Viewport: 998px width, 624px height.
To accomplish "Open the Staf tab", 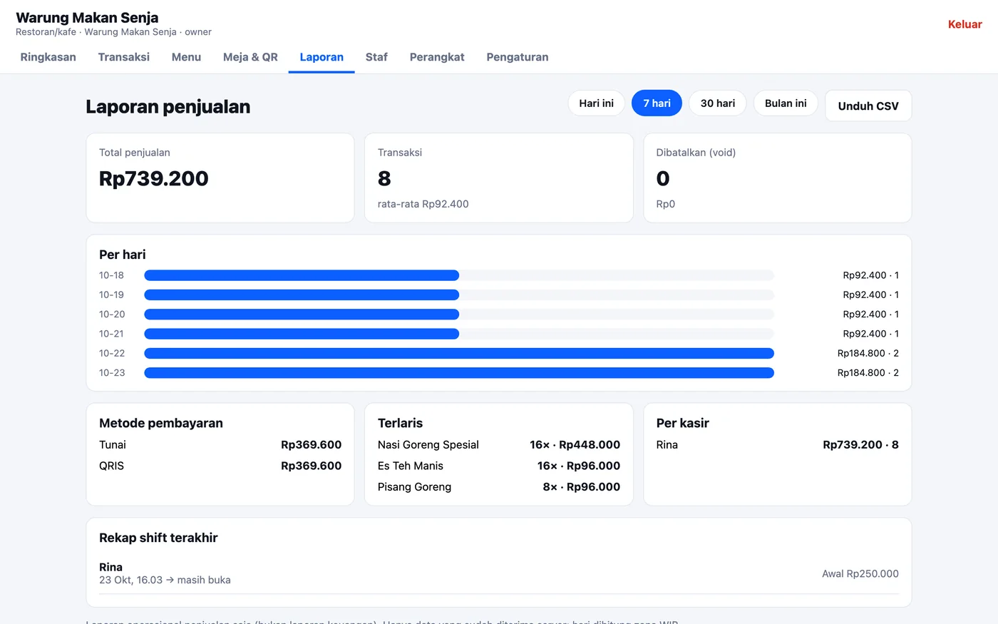I will 376,57.
